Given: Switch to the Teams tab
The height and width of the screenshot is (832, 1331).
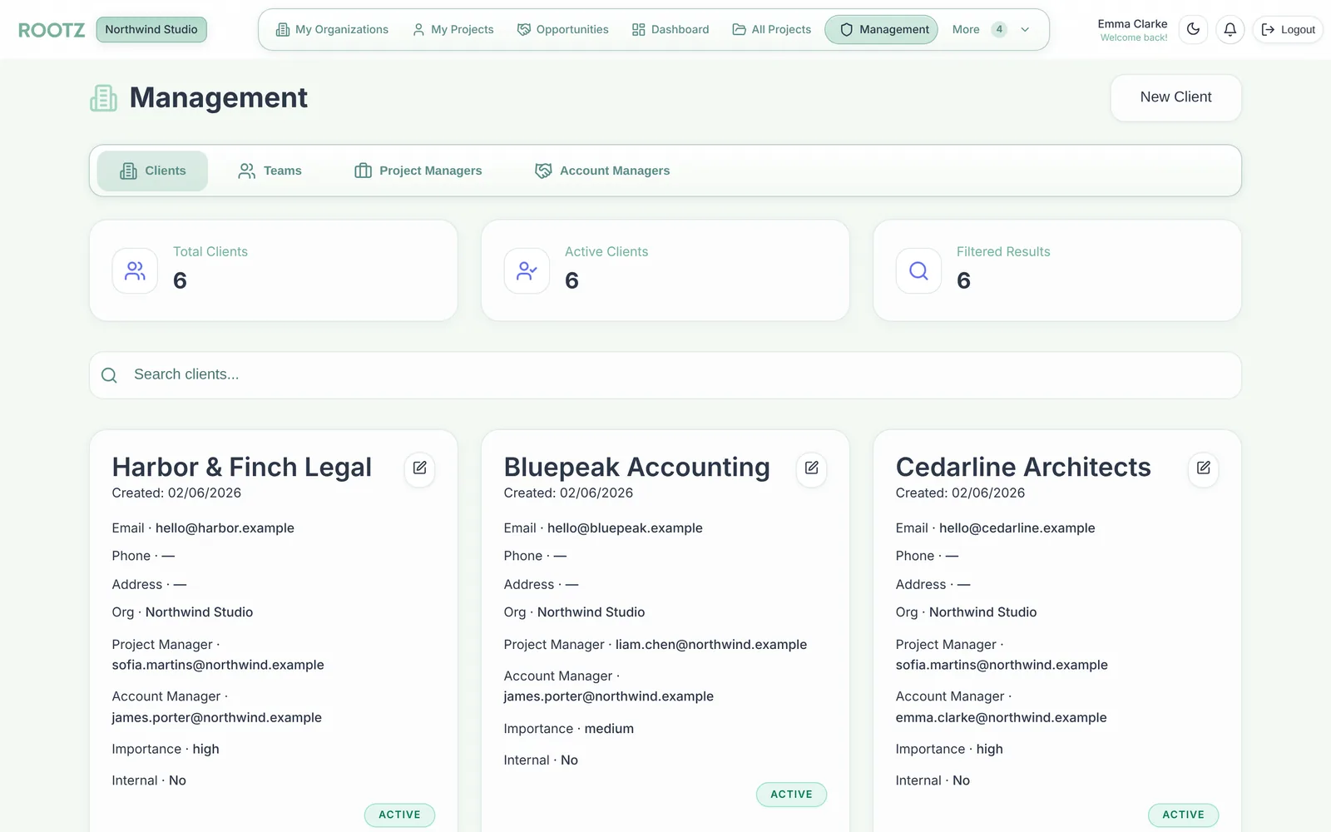Looking at the screenshot, I should click(270, 171).
